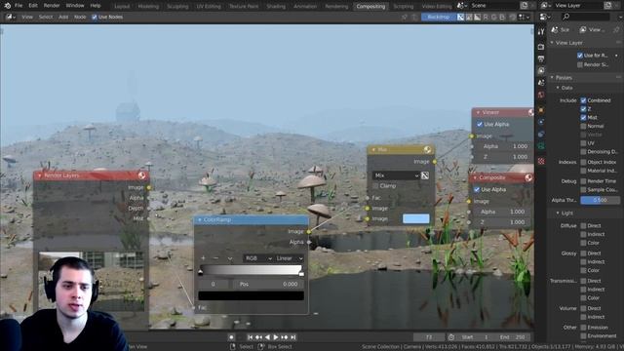This screenshot has width=624, height=351.
Task: Toggle Include Alpha icon on Mix node
Action: tap(425, 175)
